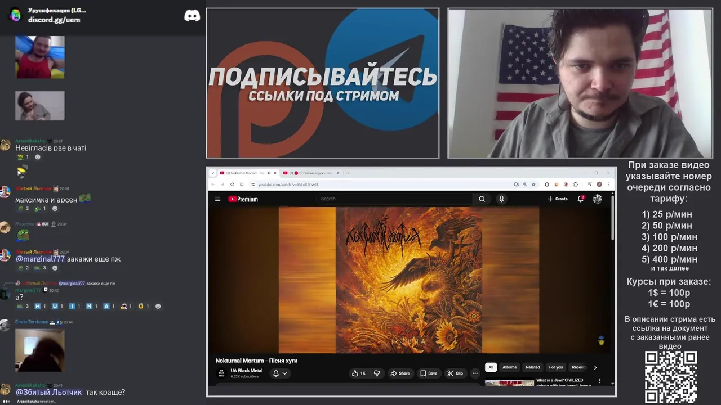Add reaction to 'максимка и арсен' message

(55, 209)
